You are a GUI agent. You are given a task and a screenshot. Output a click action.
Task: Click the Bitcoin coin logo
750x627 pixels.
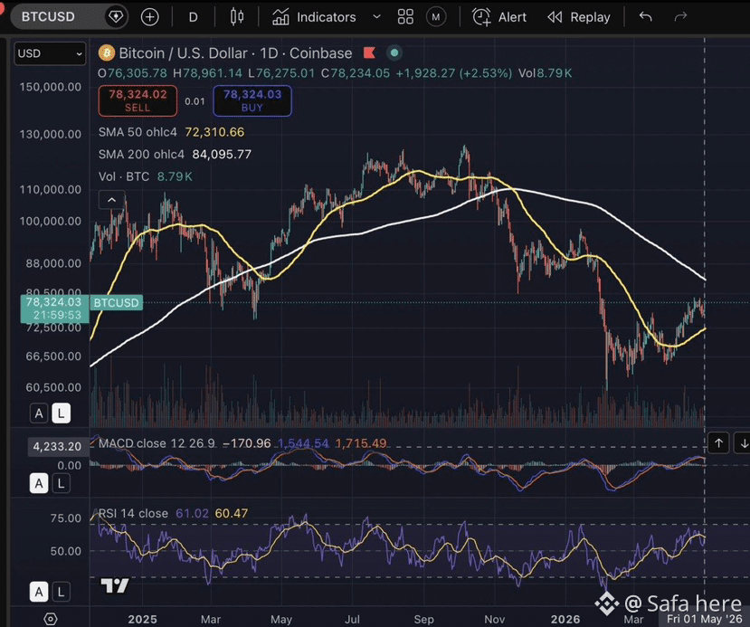point(107,53)
